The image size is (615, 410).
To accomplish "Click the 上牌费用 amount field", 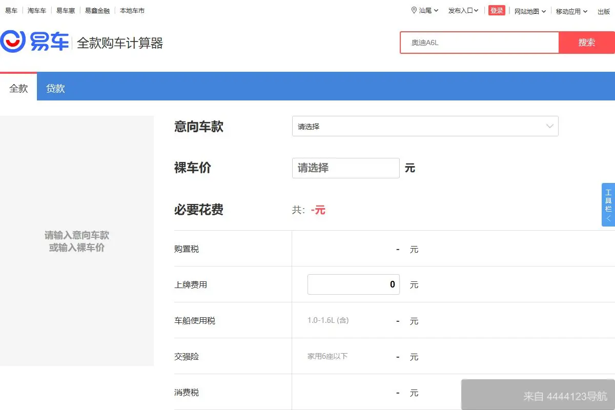I will tap(354, 284).
